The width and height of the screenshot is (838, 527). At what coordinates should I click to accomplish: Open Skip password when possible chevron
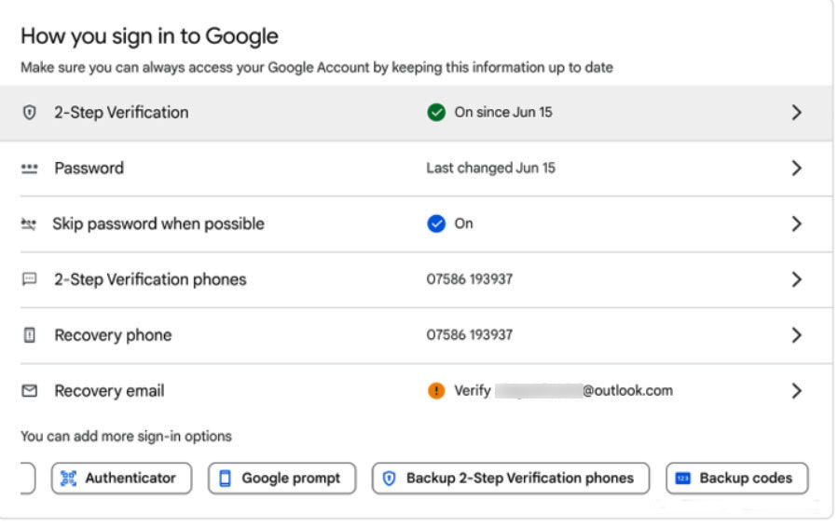click(x=796, y=223)
